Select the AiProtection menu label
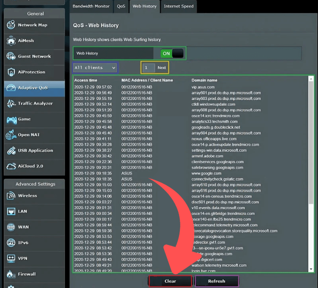This screenshot has height=288, width=318. click(32, 72)
